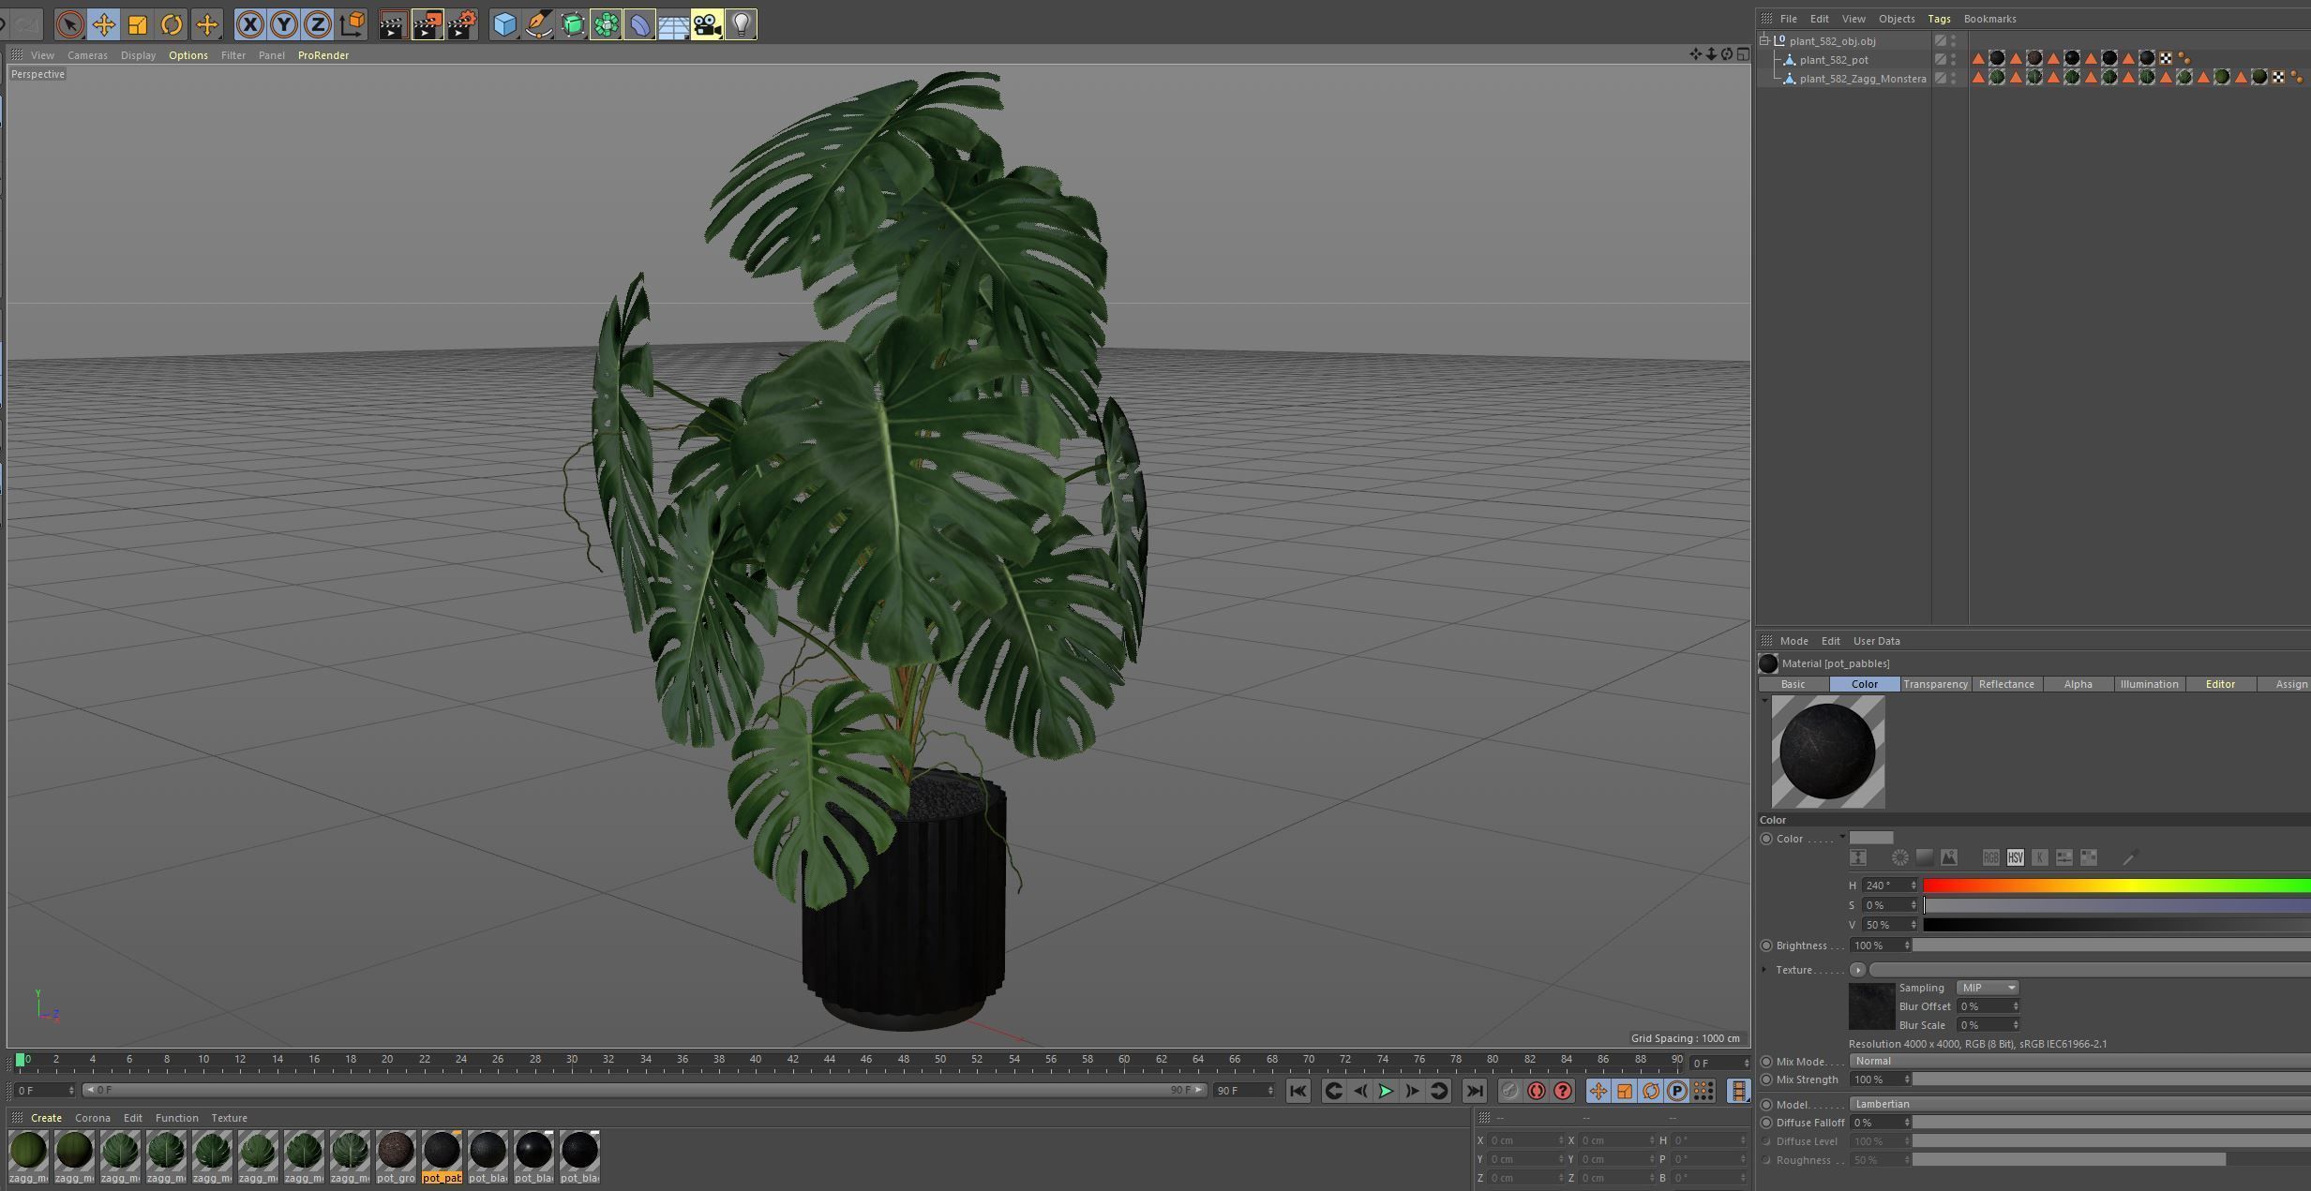Viewport: 2311px width, 1191px height.
Task: Add a Cube primitive object
Action: click(504, 24)
